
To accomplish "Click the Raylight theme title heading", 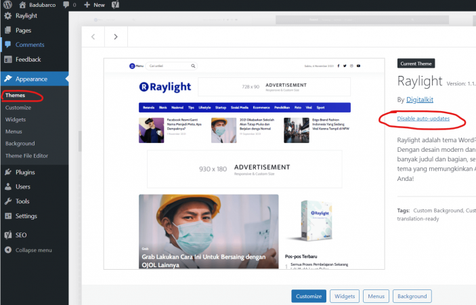I will click(x=420, y=81).
